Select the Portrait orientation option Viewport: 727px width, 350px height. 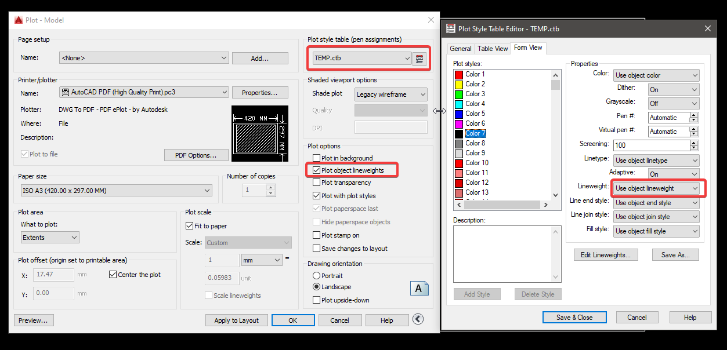pos(317,275)
